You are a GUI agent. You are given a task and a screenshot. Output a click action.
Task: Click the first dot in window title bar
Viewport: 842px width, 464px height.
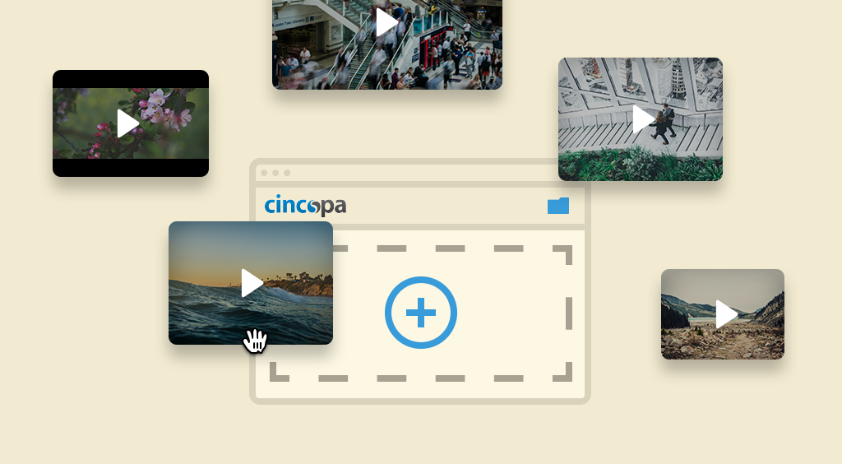click(x=263, y=173)
